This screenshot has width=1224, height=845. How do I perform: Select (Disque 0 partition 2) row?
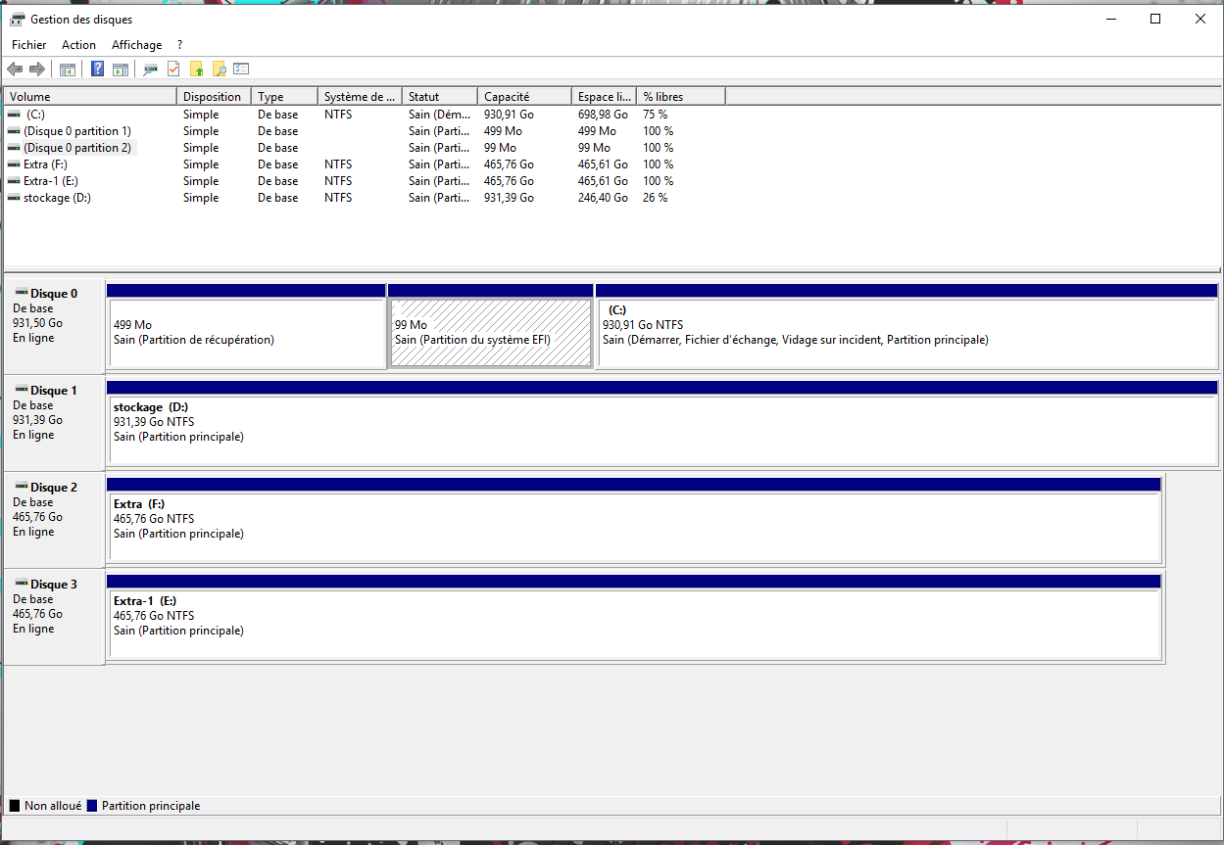click(365, 148)
